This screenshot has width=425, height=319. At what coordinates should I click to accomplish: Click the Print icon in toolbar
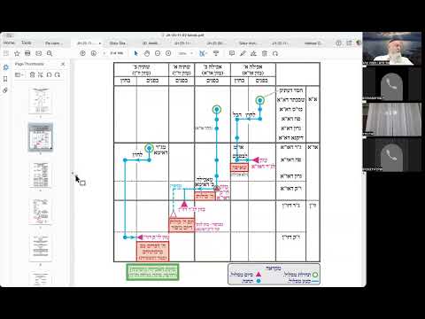pos(27,53)
